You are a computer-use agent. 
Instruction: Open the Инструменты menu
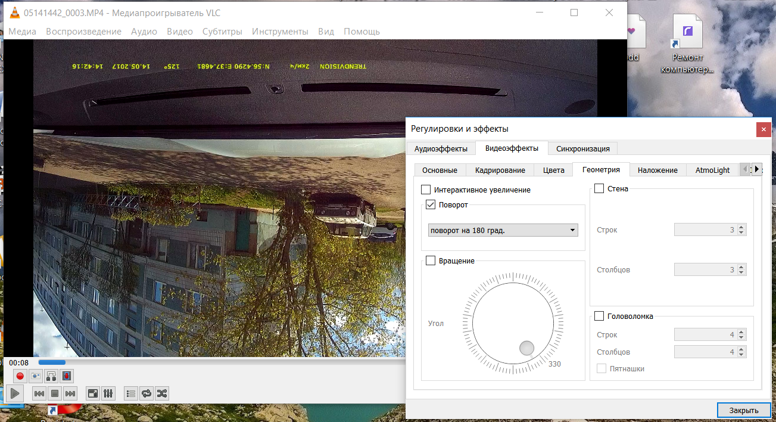[280, 32]
